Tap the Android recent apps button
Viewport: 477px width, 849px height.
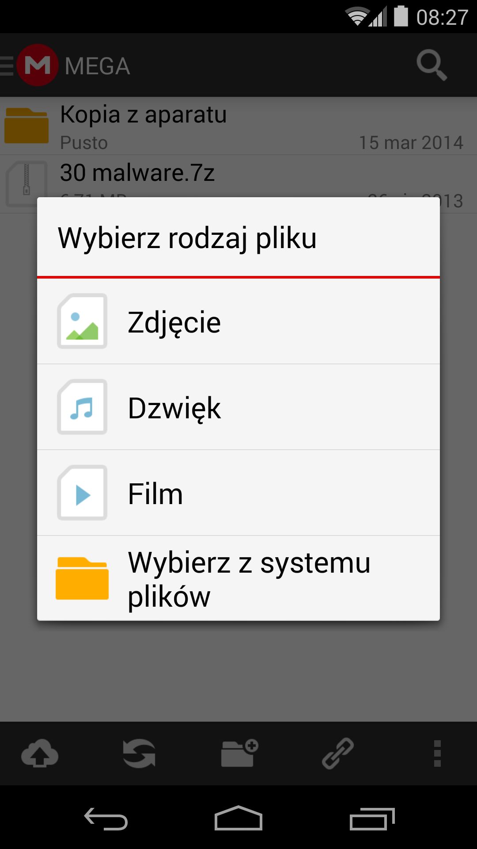(372, 818)
